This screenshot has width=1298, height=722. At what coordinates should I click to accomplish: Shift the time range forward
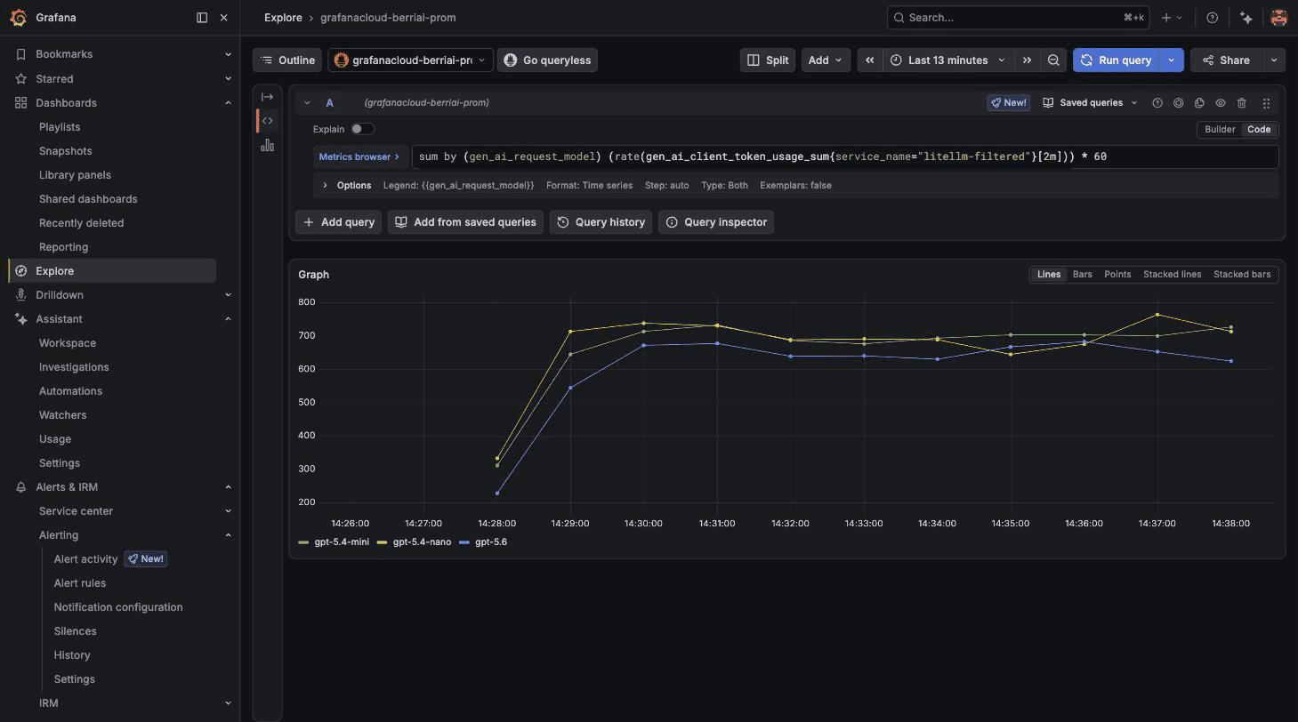click(x=1027, y=60)
